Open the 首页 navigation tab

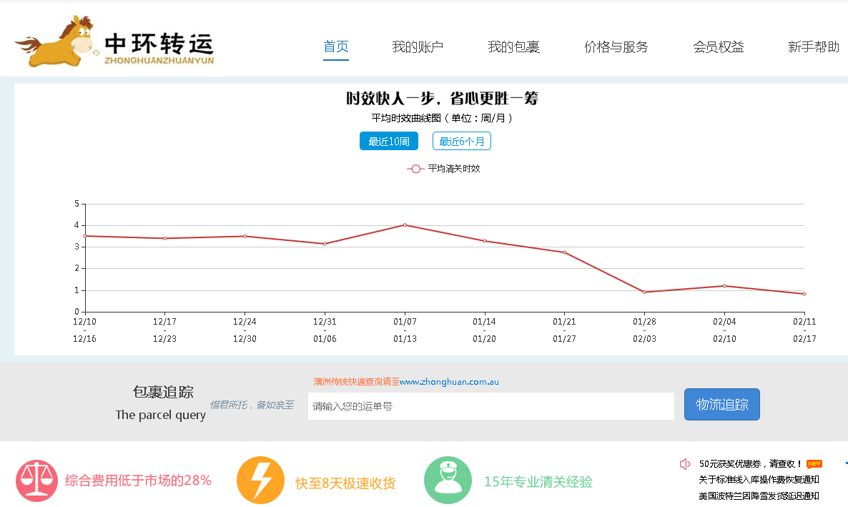[336, 47]
